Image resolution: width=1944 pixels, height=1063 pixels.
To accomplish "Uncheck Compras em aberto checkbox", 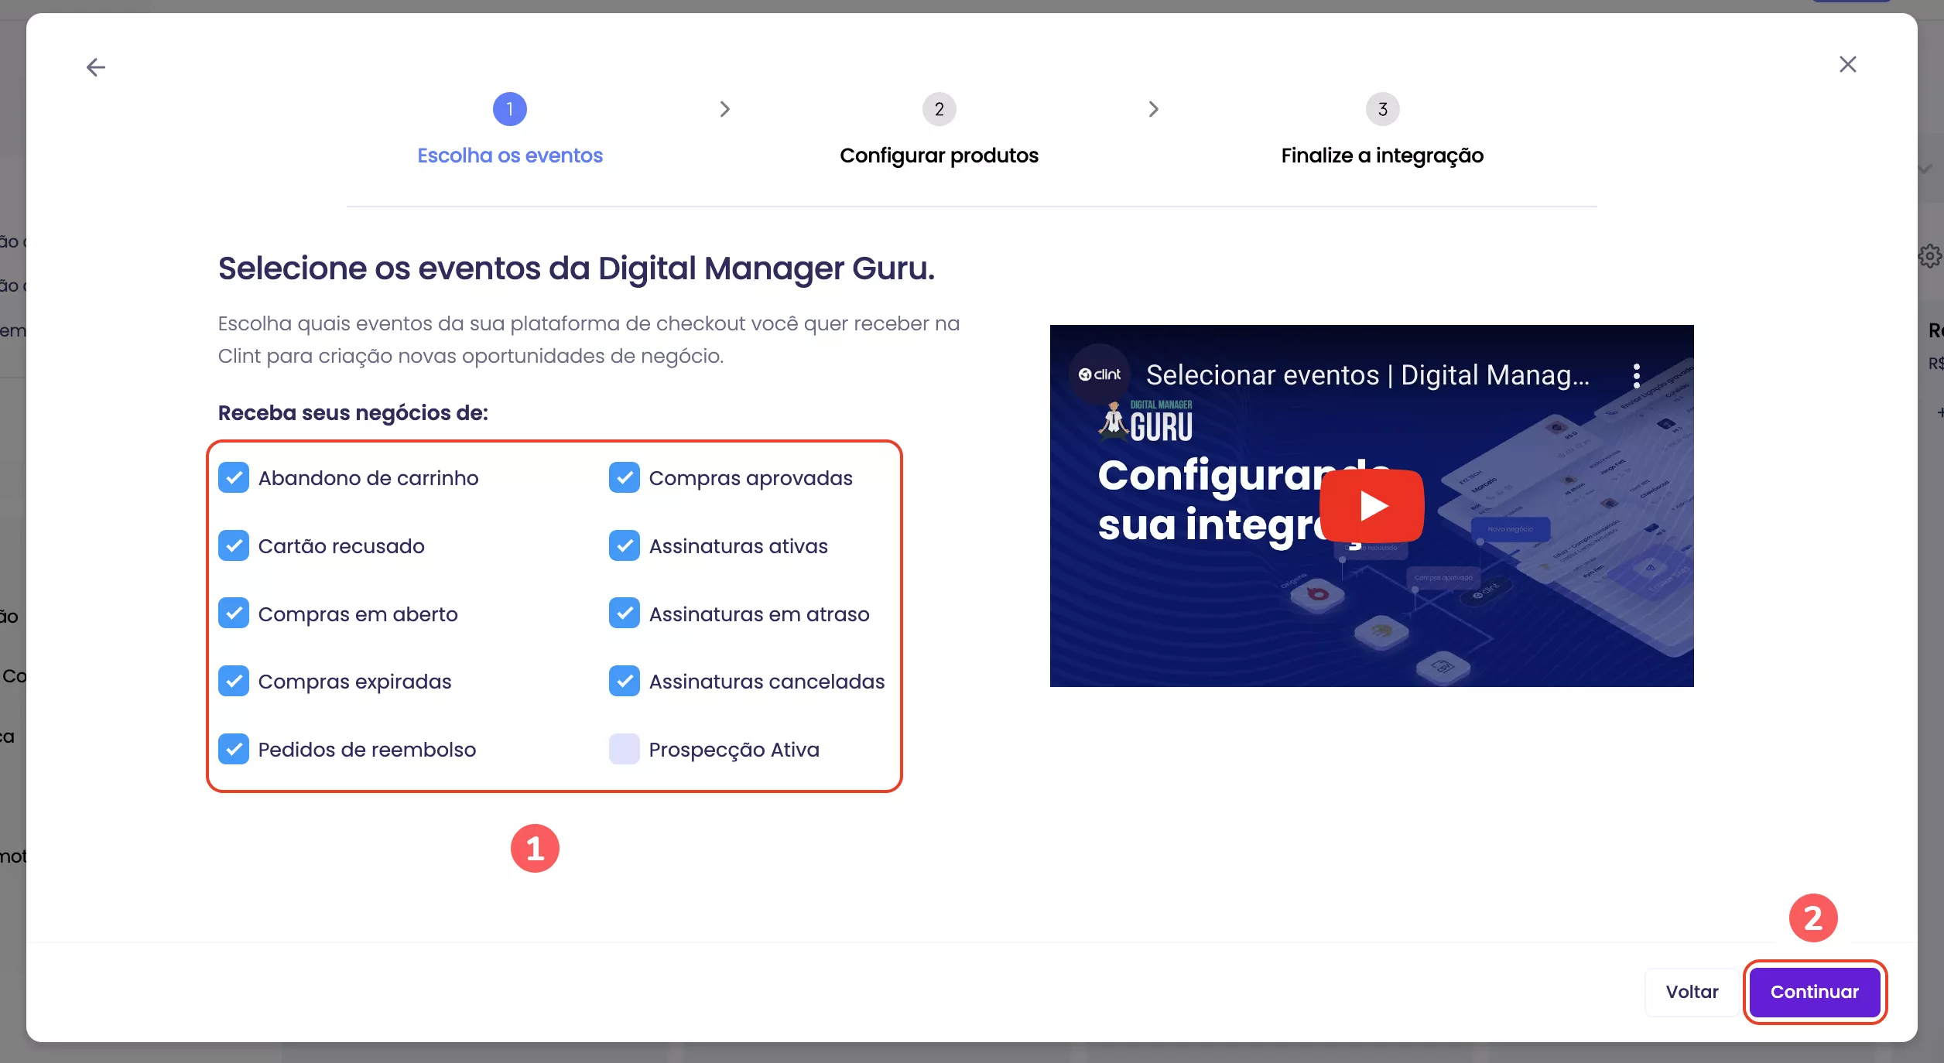I will 234,614.
